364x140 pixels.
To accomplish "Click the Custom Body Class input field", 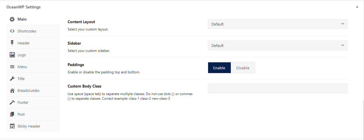I will pyautogui.click(x=277, y=88).
